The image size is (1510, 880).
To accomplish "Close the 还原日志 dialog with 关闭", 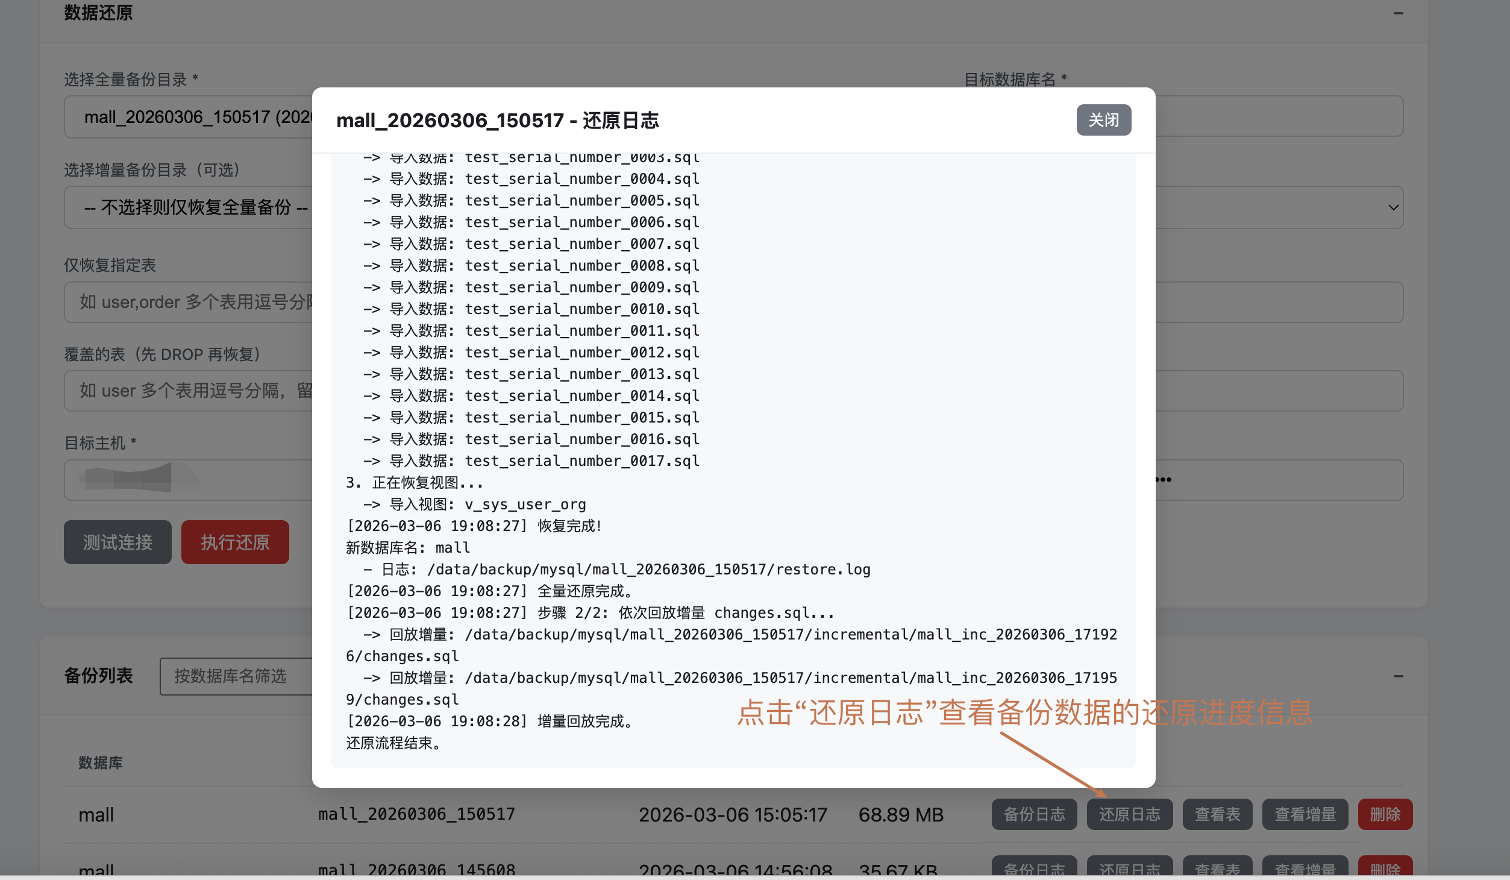I will click(x=1103, y=120).
